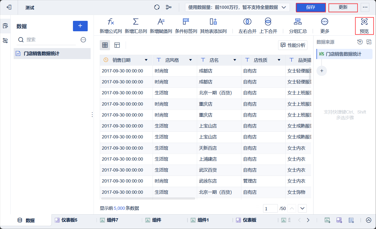Choose 上下合并 union tool

tap(268, 22)
